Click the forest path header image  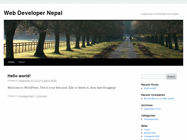pyautogui.click(x=93, y=39)
